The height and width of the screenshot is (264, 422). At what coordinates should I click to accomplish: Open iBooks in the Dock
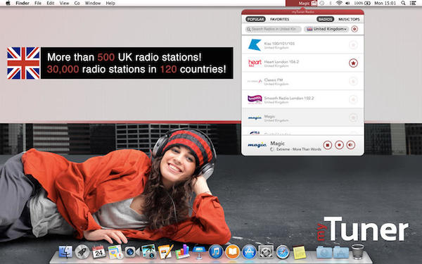233,251
